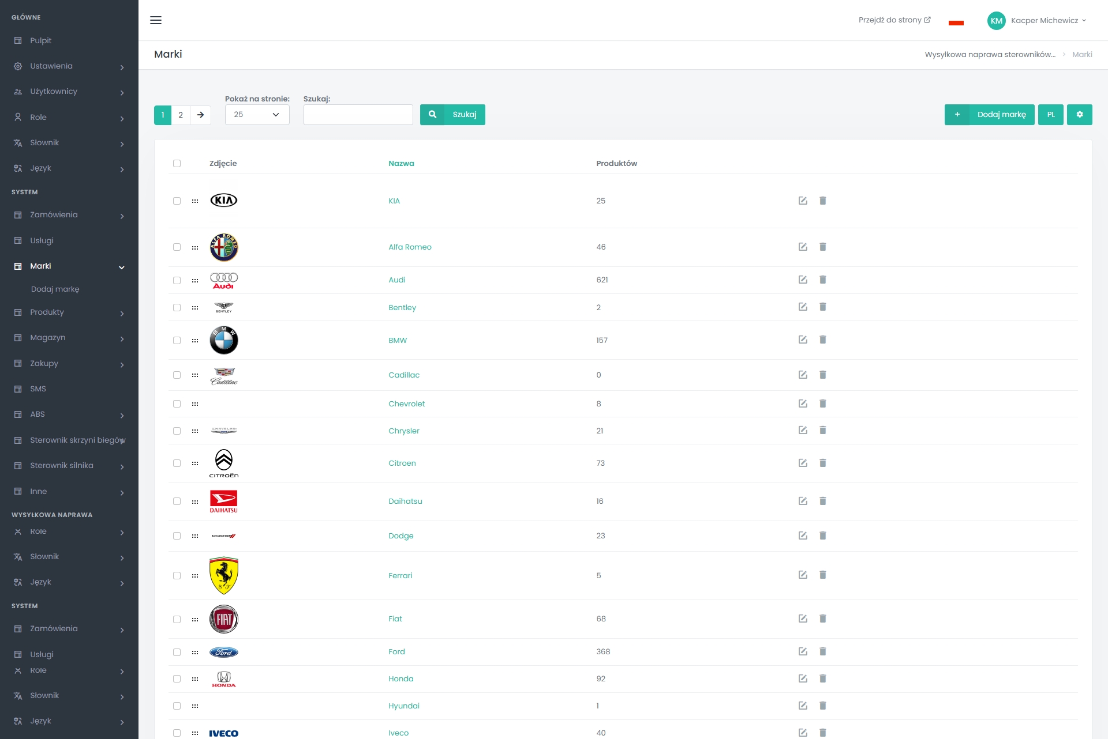
Task: Delete the Honda brand
Action: pos(823,678)
